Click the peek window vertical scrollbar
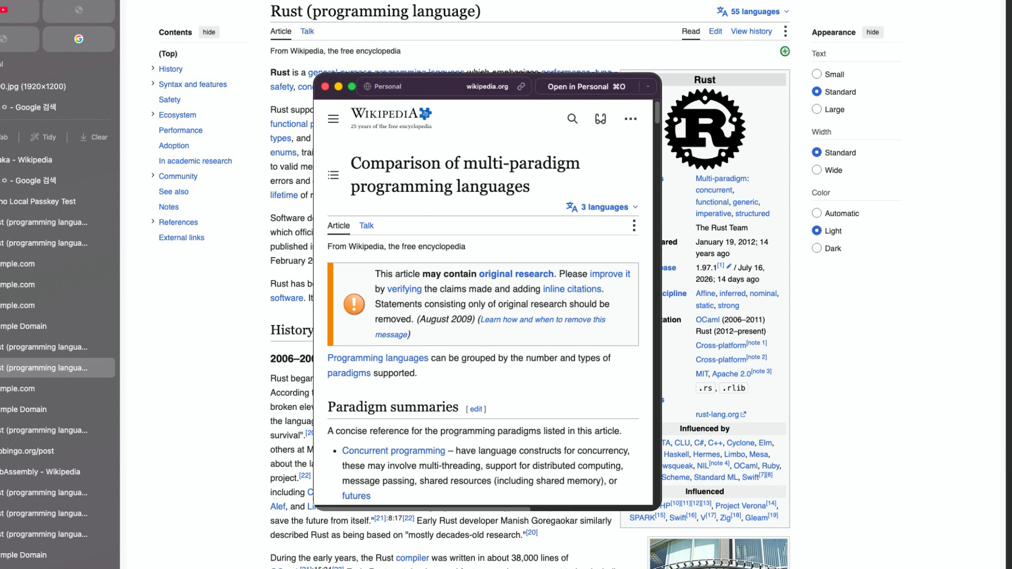 657,113
